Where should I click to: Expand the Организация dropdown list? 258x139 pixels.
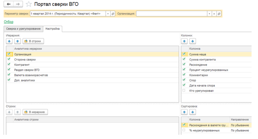[209, 14]
